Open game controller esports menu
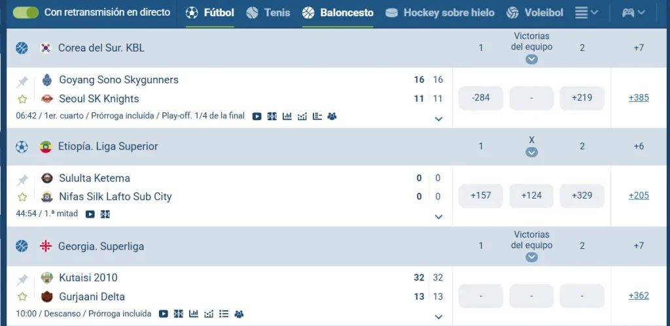 click(x=633, y=13)
